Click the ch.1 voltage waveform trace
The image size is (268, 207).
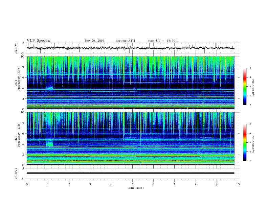(130, 48)
